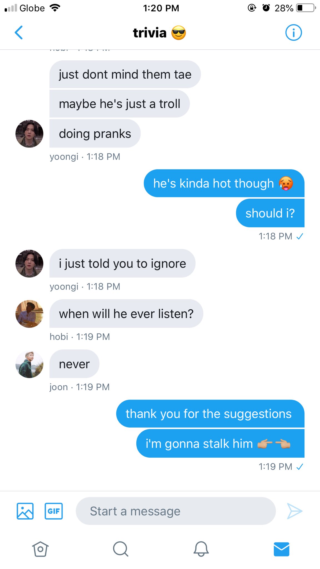Select the Messages envelope tab

(x=281, y=549)
